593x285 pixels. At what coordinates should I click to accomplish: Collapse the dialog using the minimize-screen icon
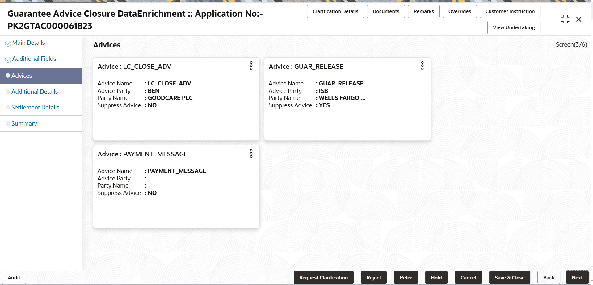[565, 19]
